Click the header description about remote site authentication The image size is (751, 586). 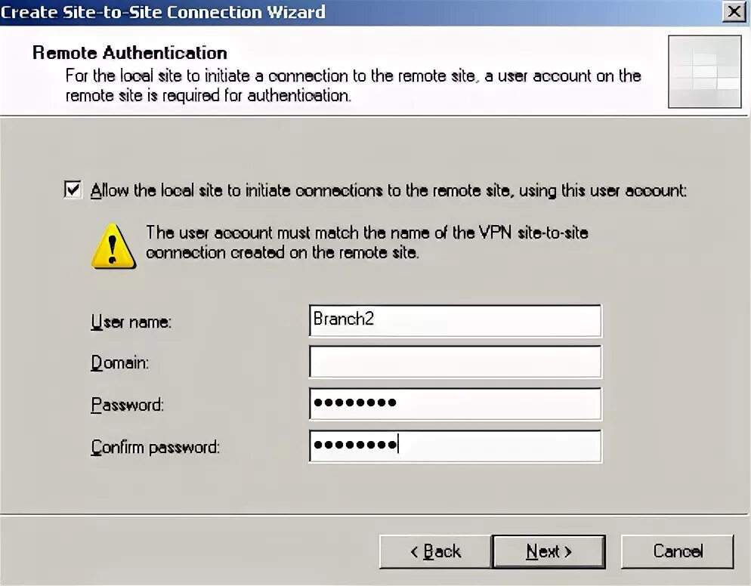pos(353,85)
